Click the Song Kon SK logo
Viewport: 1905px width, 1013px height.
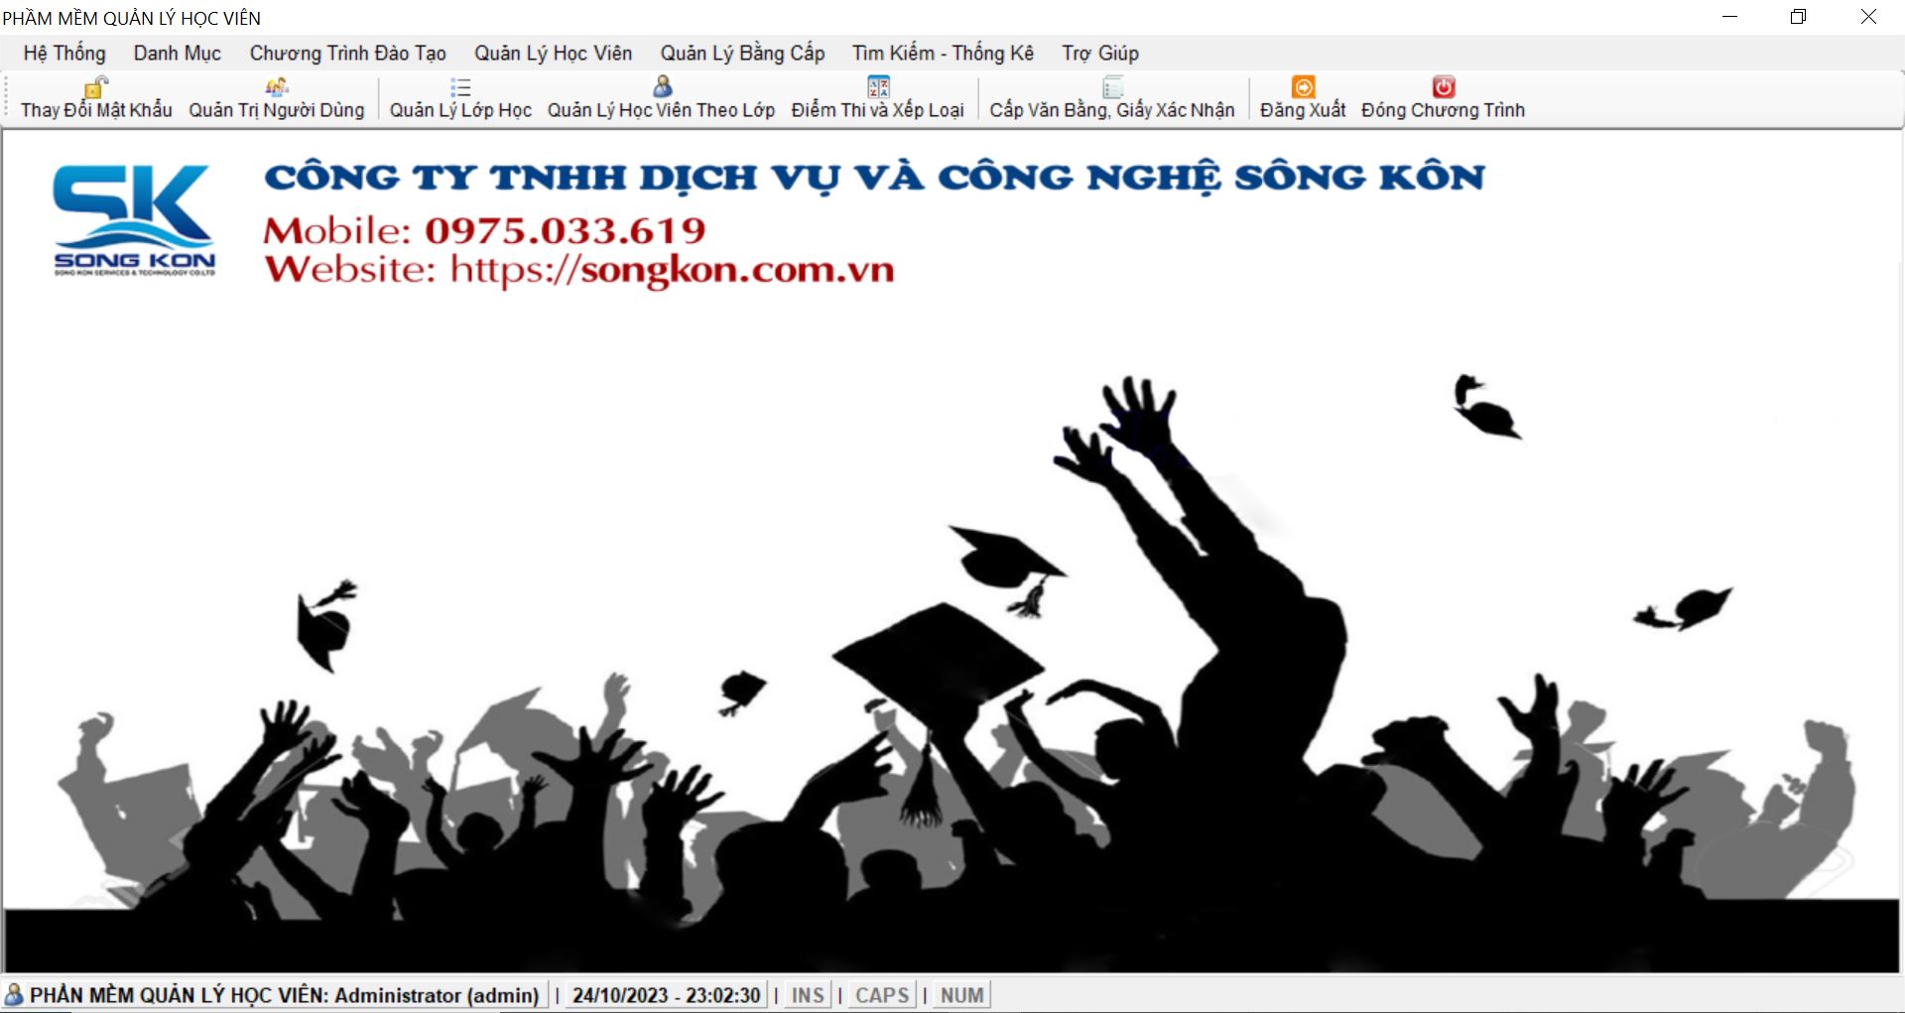(x=134, y=220)
